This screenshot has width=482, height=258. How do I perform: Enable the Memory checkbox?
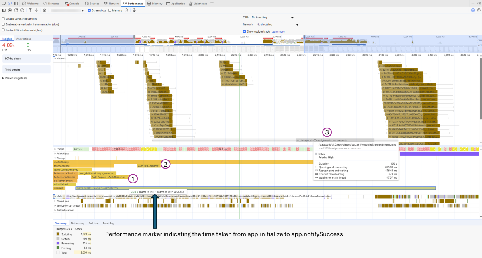(x=110, y=10)
